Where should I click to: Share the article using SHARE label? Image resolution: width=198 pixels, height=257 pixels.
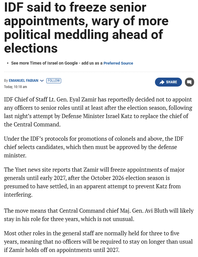172,82
